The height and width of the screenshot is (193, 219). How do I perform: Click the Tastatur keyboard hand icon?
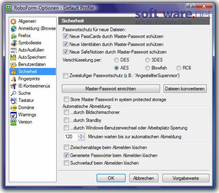tap(13, 100)
